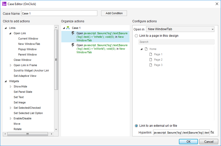Collapse the Links section

[6, 28]
